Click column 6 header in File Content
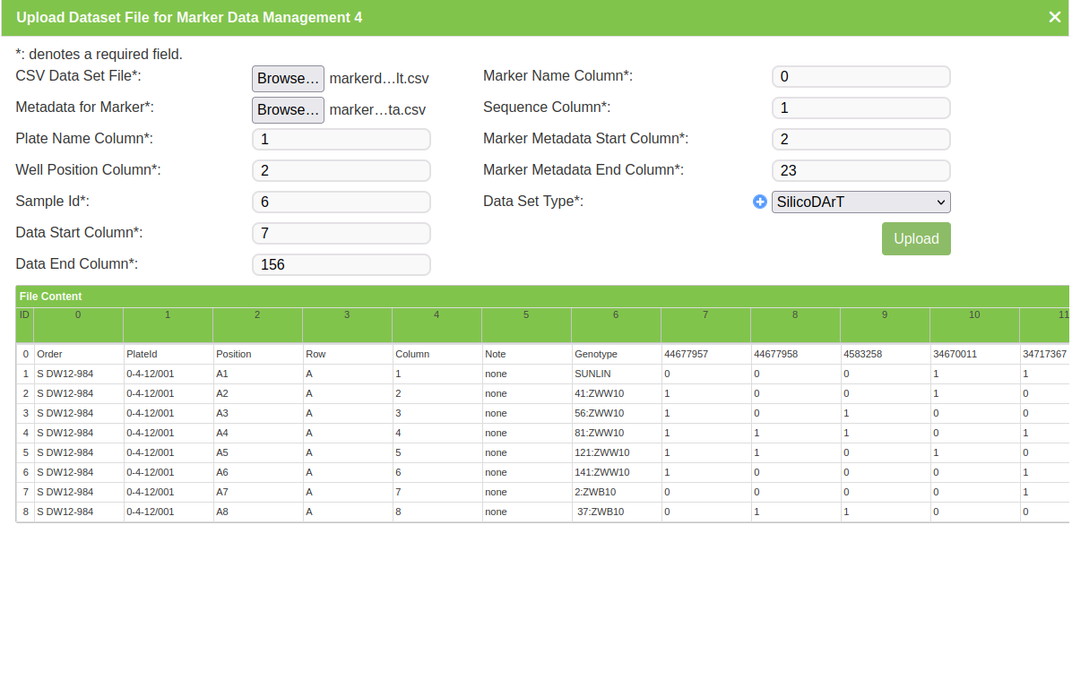This screenshot has height=697, width=1072. point(616,315)
